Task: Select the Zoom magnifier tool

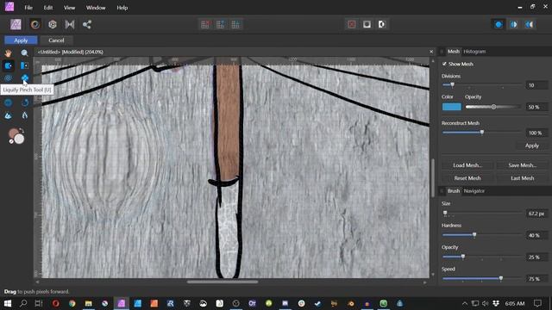Action: [x=25, y=53]
